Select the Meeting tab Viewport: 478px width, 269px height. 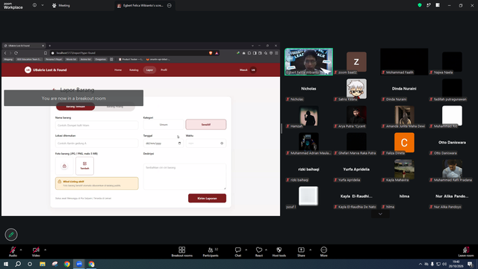(61, 5)
